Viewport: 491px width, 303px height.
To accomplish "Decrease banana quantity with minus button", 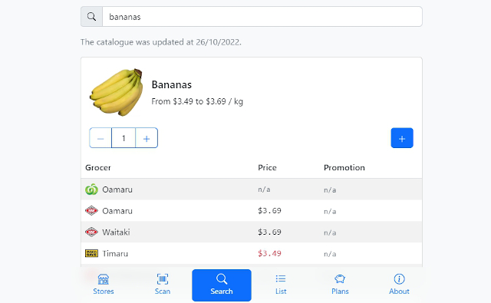I will [x=101, y=138].
